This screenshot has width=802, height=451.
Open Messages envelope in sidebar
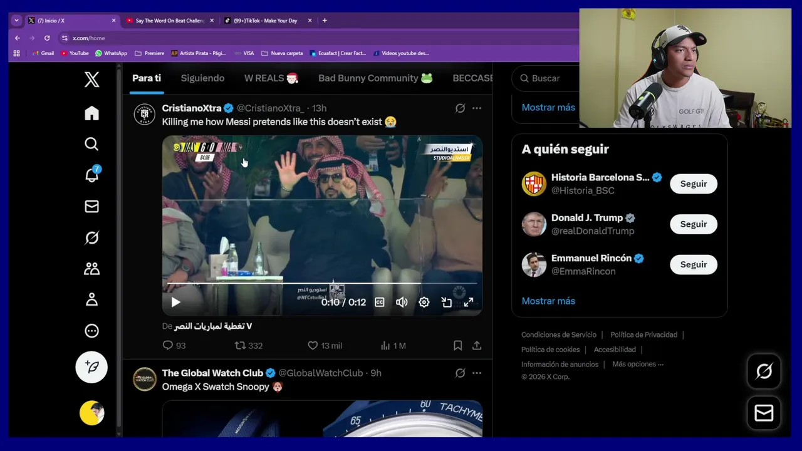tap(91, 206)
